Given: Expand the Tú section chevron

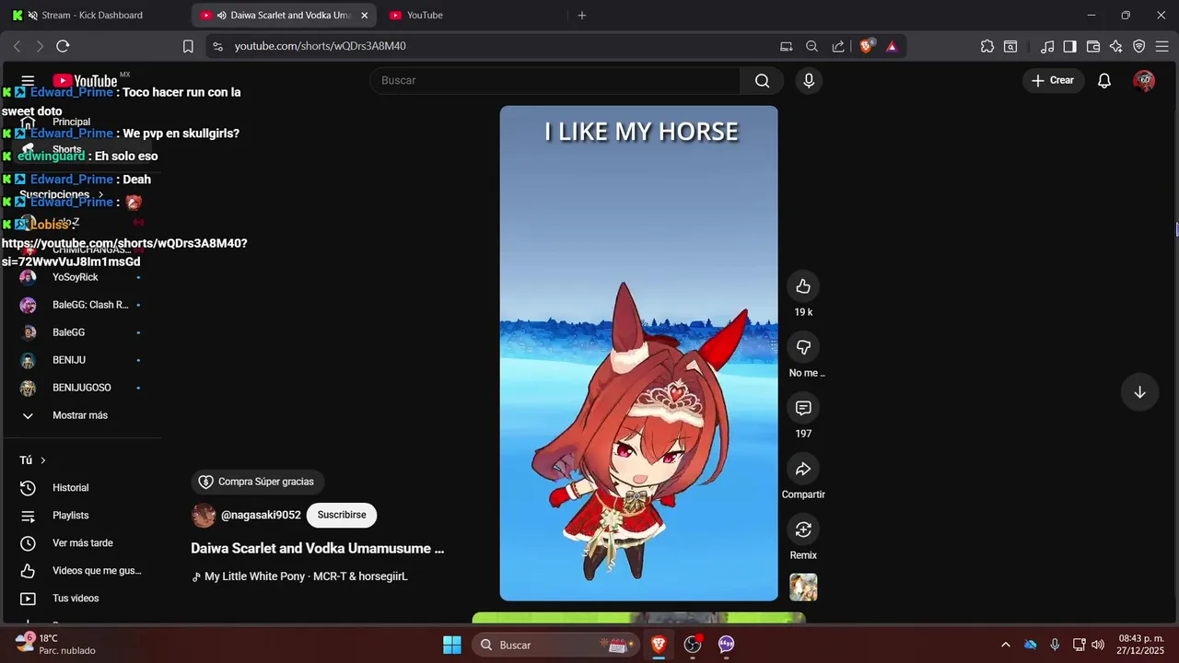Looking at the screenshot, I should (42, 460).
